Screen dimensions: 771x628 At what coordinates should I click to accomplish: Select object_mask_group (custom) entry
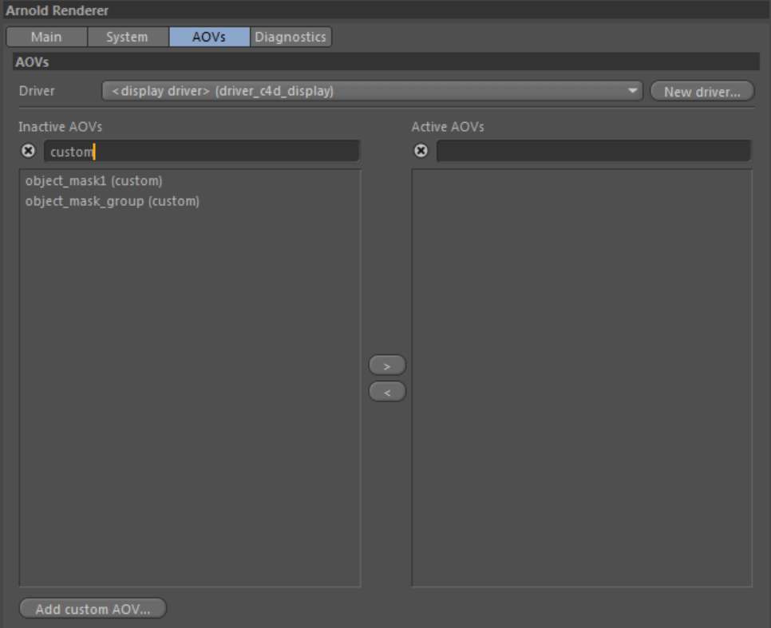coord(113,201)
